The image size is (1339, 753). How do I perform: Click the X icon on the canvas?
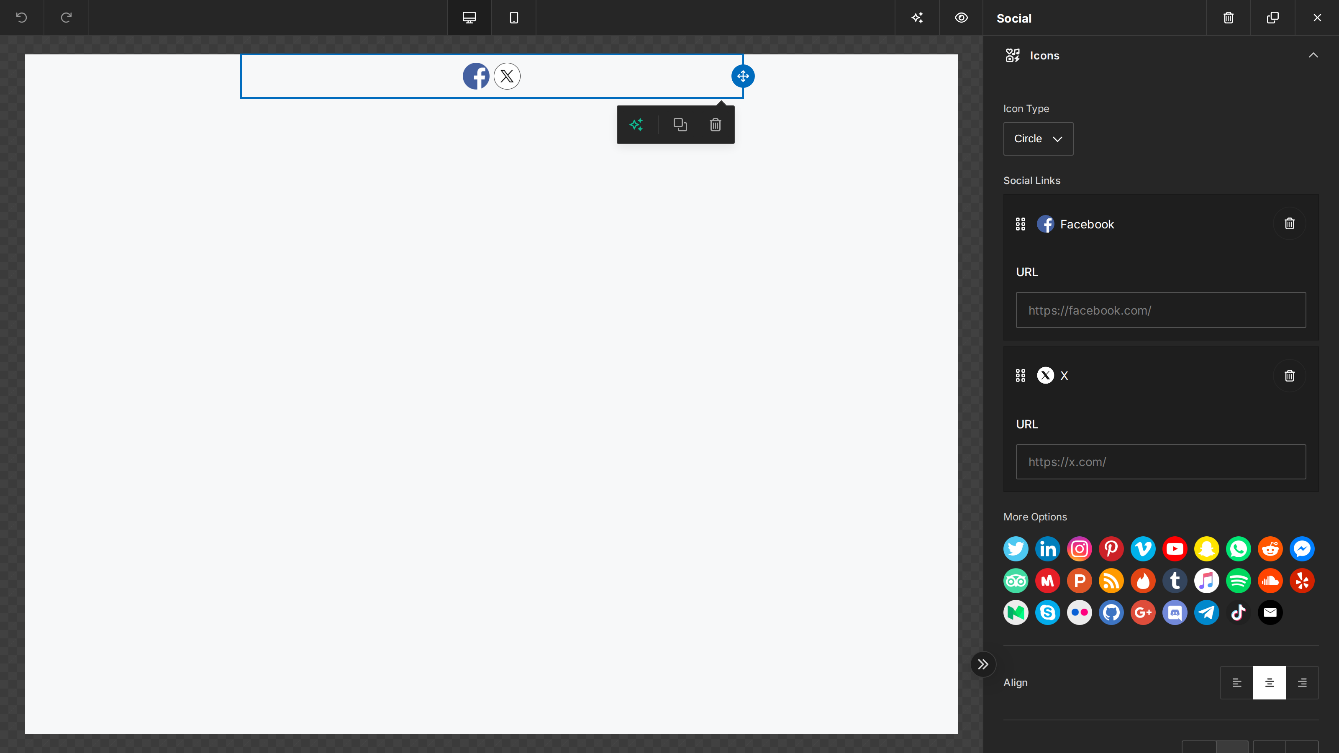tap(507, 77)
